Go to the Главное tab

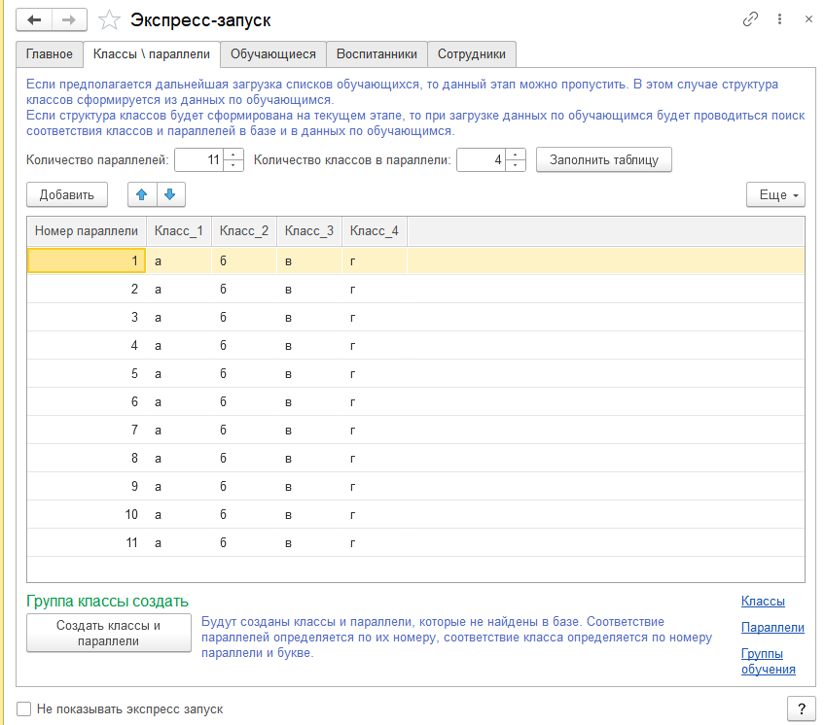click(50, 53)
